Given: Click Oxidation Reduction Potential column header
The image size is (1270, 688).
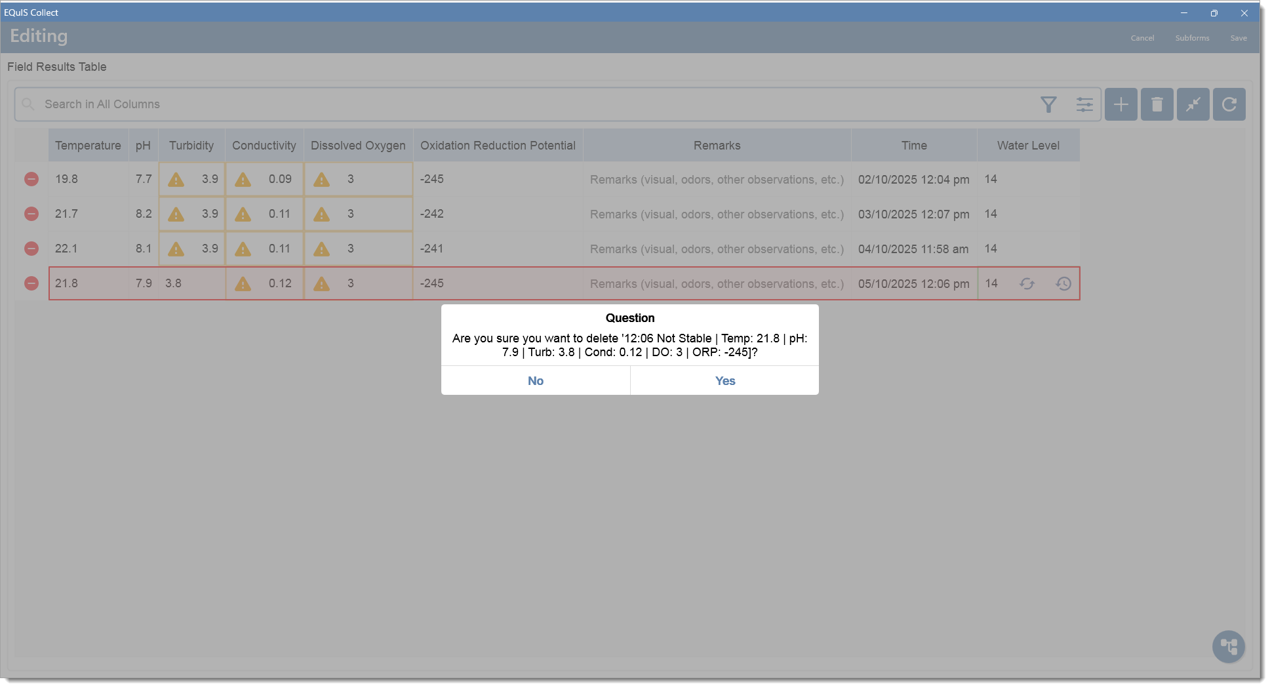Looking at the screenshot, I should [498, 146].
